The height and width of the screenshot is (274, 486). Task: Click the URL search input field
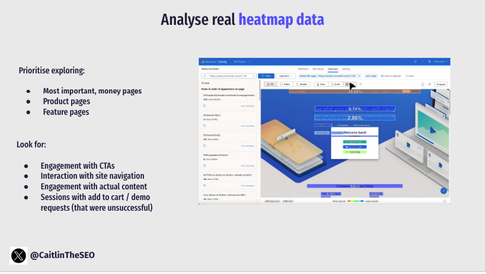228,76
